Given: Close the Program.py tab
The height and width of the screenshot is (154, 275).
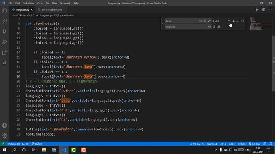Looking at the screenshot, I should 32,10.
